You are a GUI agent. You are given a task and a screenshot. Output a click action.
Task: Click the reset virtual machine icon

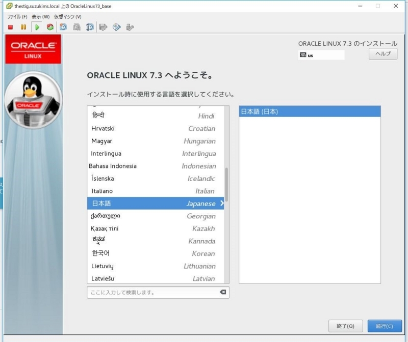tap(50, 27)
